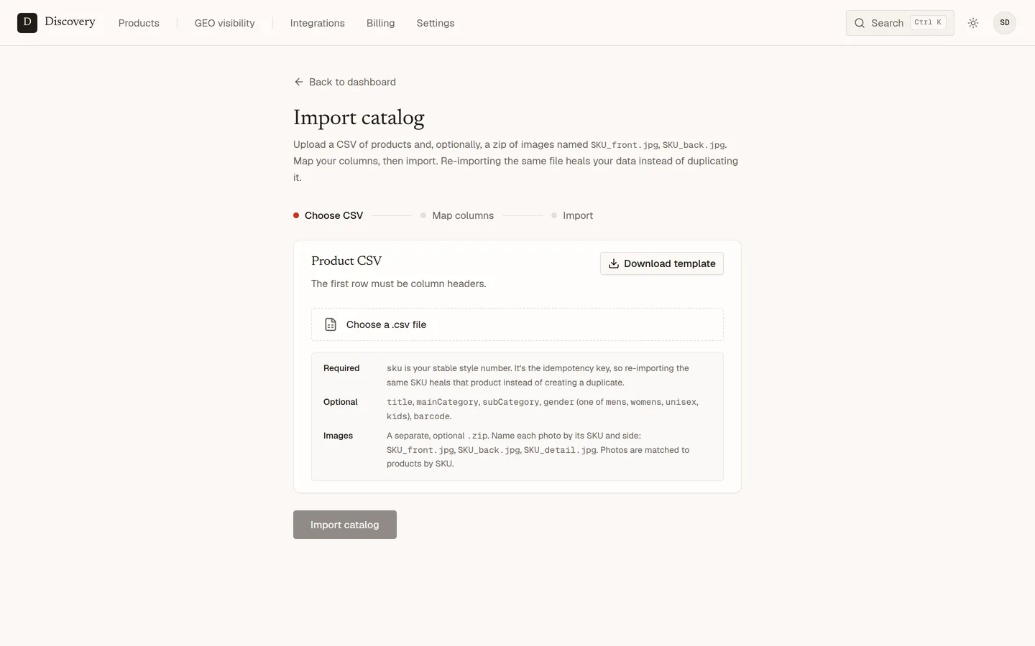Select the Choose CSV step
The width and height of the screenshot is (1035, 646).
point(328,215)
